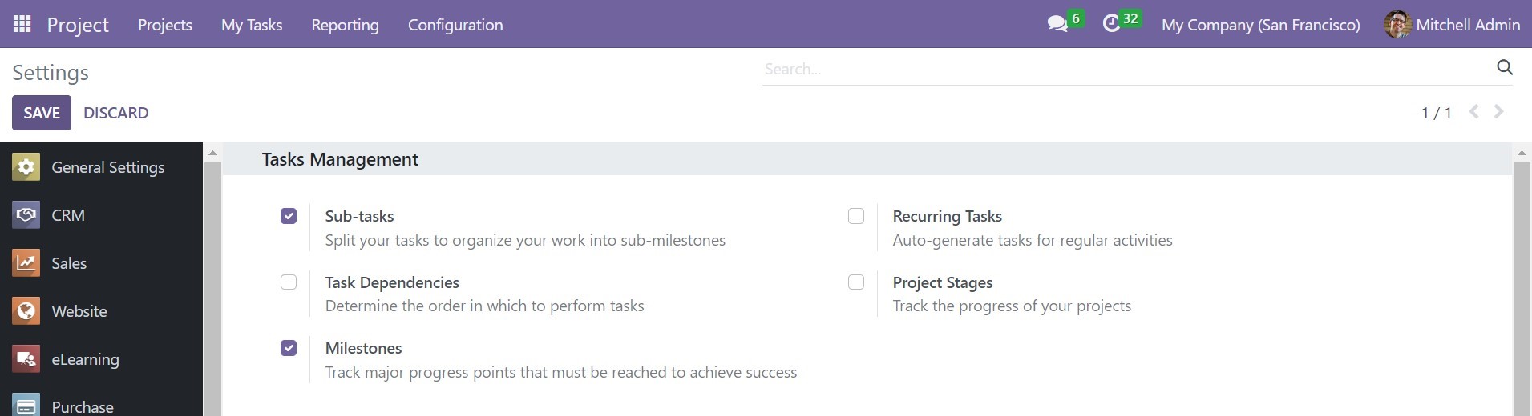Enable the Recurring Tasks checkbox

tap(856, 216)
